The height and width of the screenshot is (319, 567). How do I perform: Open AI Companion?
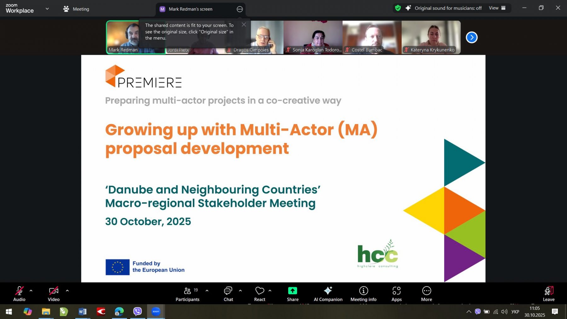click(328, 294)
